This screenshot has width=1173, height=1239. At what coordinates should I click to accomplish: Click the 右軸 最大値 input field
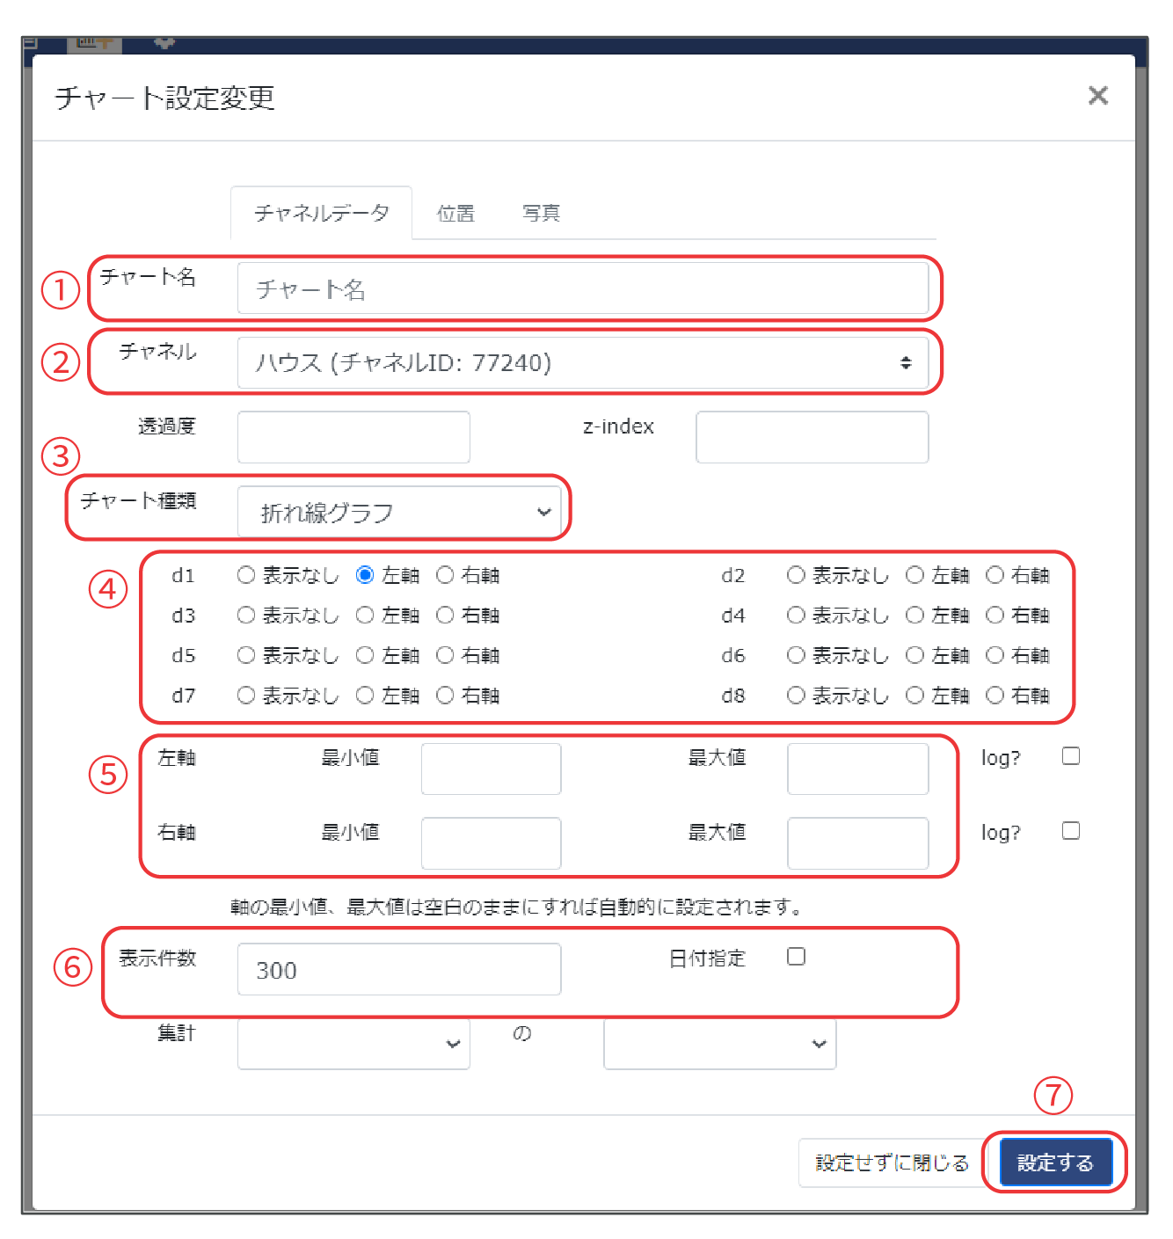(x=857, y=843)
